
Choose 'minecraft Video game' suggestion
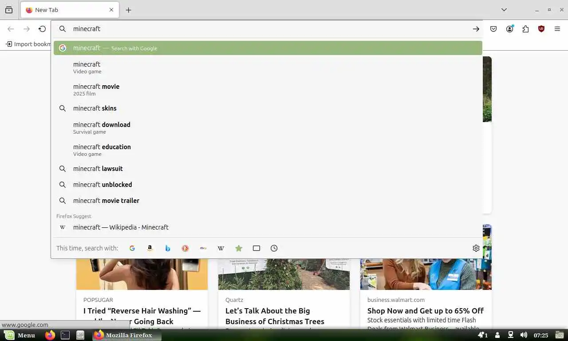tap(268, 67)
